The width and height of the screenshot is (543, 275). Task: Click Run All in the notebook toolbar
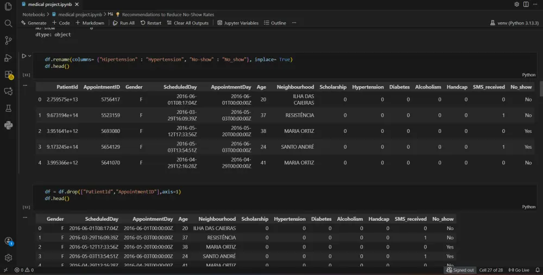tap(124, 23)
